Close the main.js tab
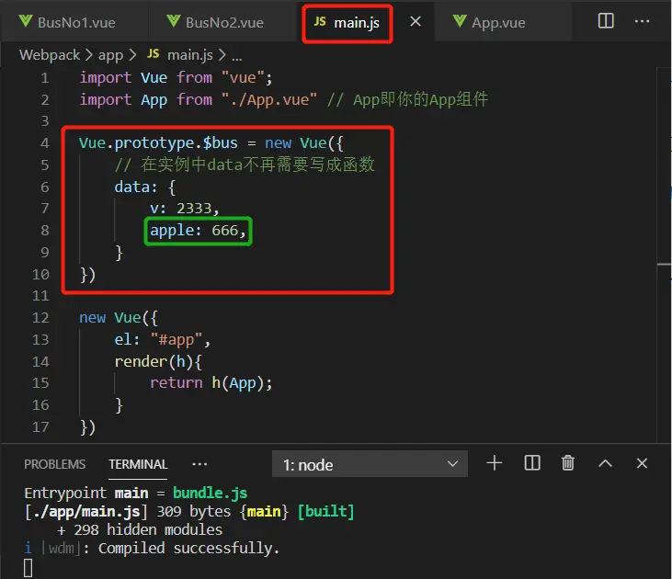Image resolution: width=672 pixels, height=579 pixels. 416,21
